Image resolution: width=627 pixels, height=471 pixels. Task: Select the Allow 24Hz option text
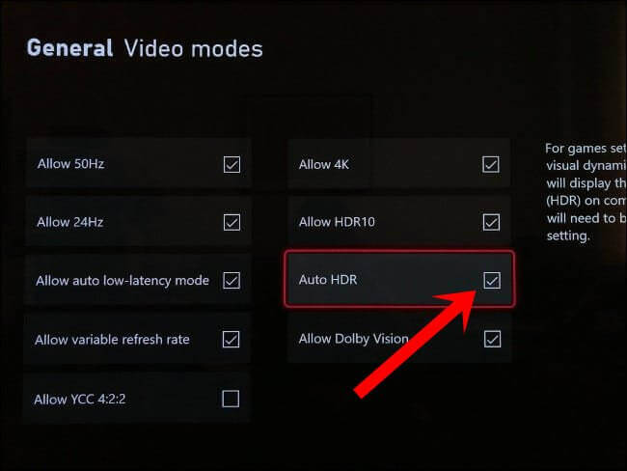[x=70, y=222]
